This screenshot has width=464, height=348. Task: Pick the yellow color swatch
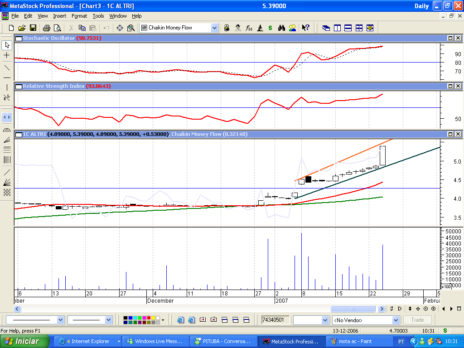(153, 318)
